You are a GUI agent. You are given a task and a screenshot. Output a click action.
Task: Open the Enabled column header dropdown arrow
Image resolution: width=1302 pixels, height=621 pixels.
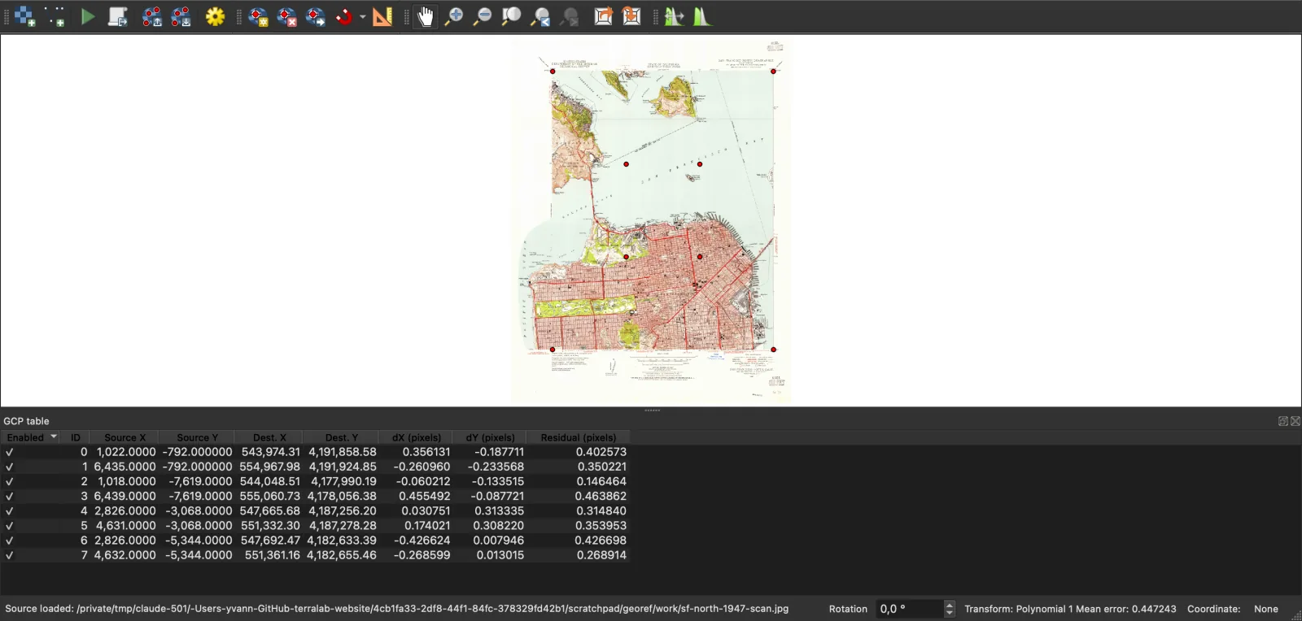(54, 437)
